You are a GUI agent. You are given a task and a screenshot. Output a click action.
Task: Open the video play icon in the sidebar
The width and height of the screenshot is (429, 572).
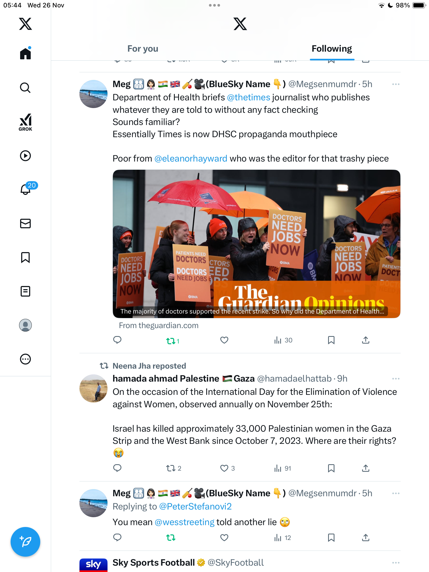point(25,156)
